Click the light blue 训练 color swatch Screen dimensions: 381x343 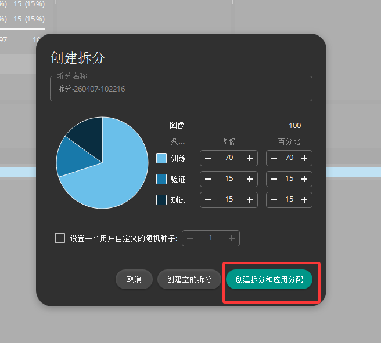click(x=161, y=158)
